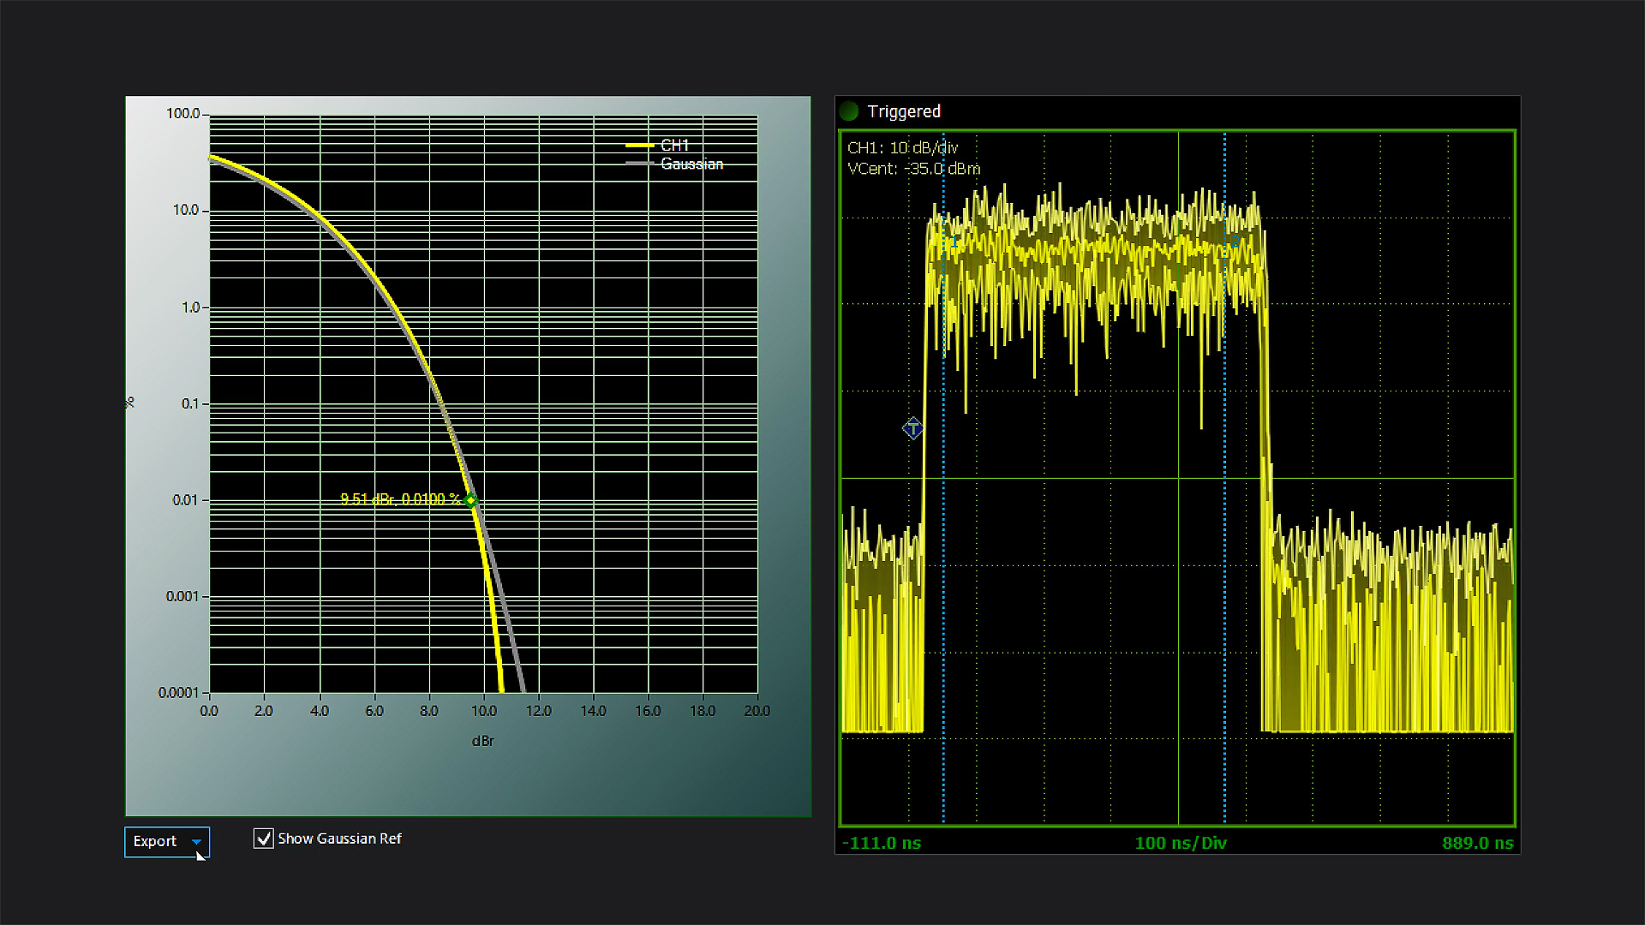
Task: Click the dBr x-axis title
Action: tap(482, 741)
